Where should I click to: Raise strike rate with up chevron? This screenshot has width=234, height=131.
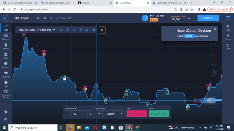tap(121, 114)
